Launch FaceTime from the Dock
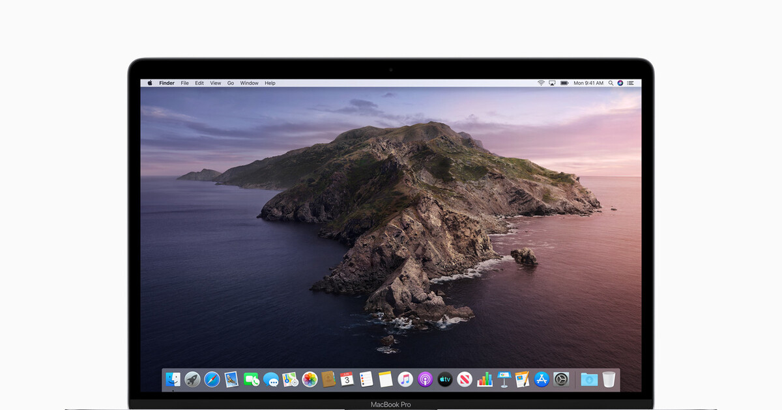Screen dimensions: 782x410 point(251,379)
